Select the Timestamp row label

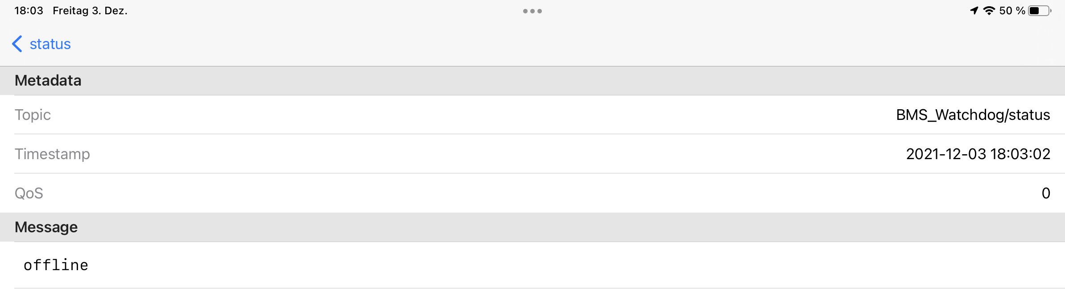click(x=52, y=154)
